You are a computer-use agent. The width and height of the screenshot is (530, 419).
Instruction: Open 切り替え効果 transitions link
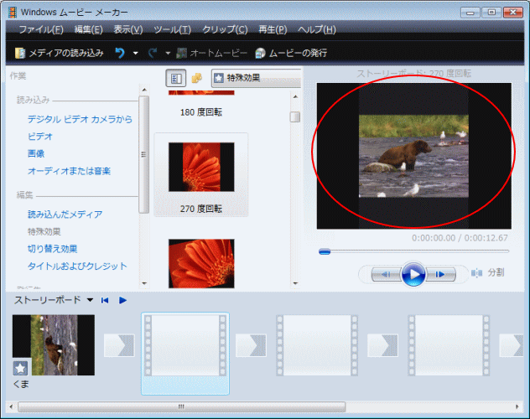52,249
